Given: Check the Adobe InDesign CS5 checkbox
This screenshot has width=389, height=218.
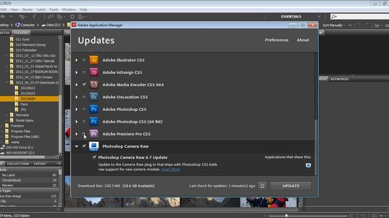Looking at the screenshot, I should point(84,72).
